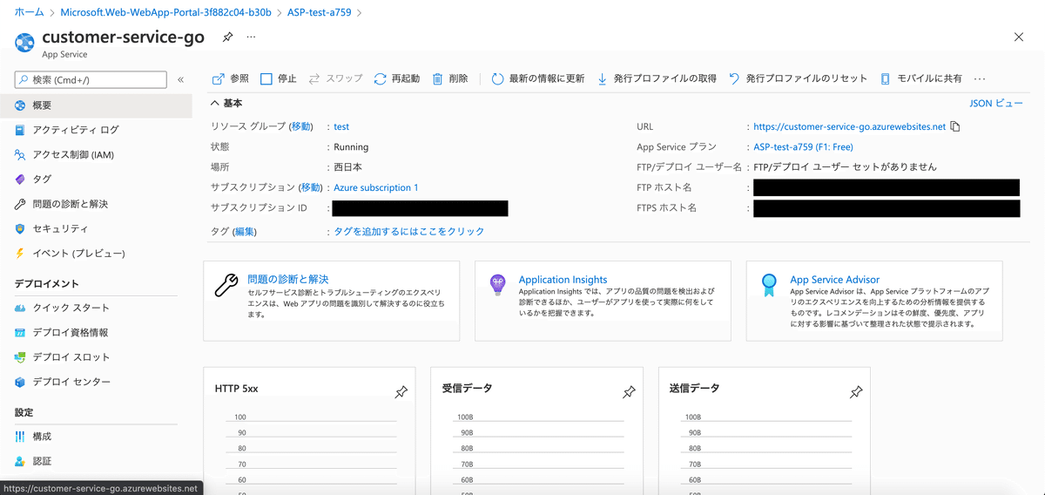Open the App Service Advisor card title

click(835, 280)
